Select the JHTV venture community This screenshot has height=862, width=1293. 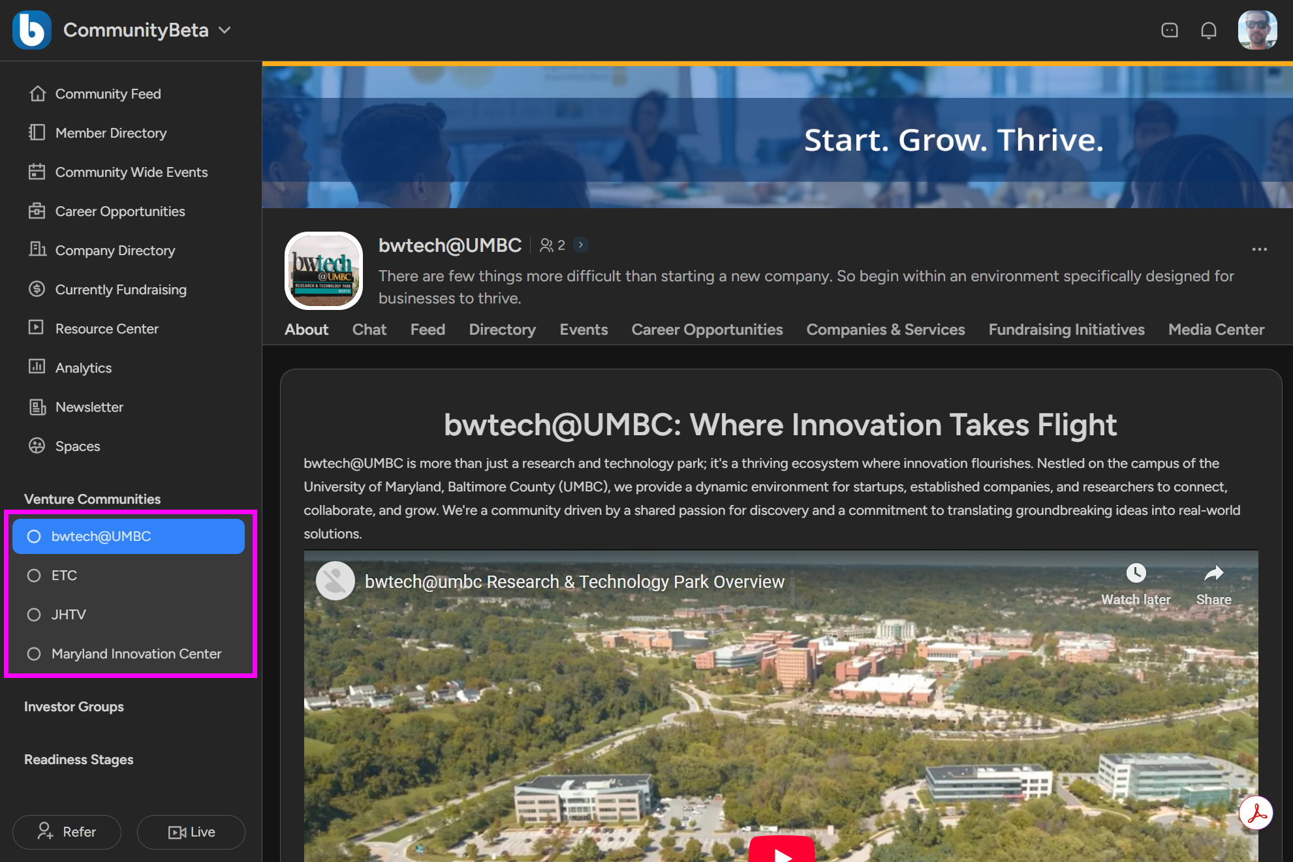click(129, 615)
